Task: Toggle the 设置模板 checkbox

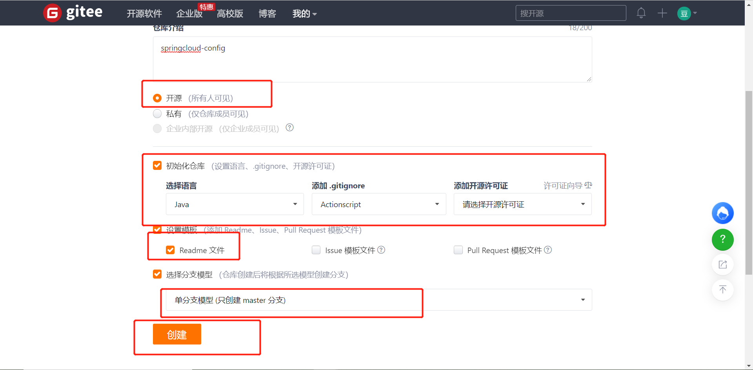Action: click(x=157, y=229)
